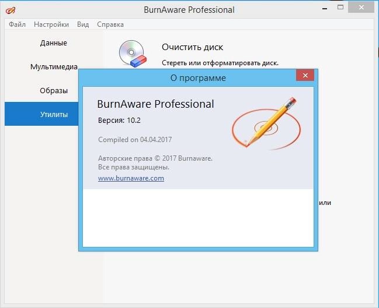Click the erase disc icon
The image size is (379, 308).
pyautogui.click(x=133, y=54)
